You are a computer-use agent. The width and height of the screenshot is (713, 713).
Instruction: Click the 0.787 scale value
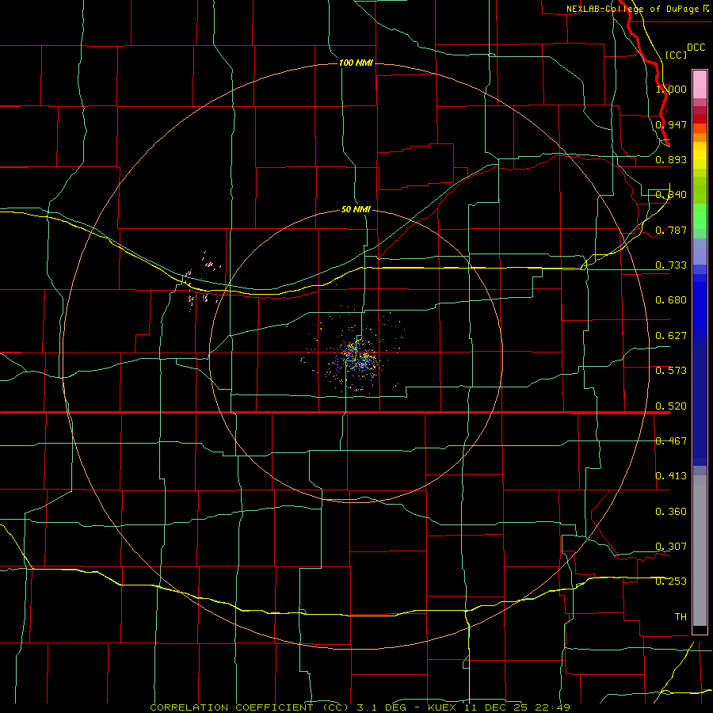coord(671,230)
